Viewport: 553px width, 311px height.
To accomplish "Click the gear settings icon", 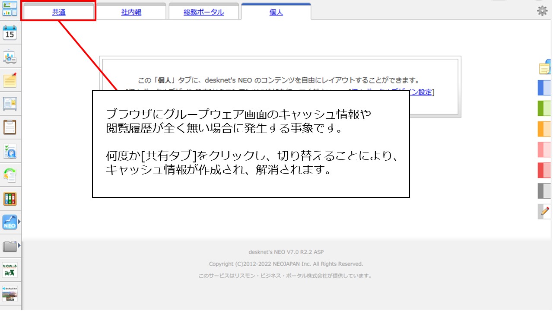I will pos(542,11).
